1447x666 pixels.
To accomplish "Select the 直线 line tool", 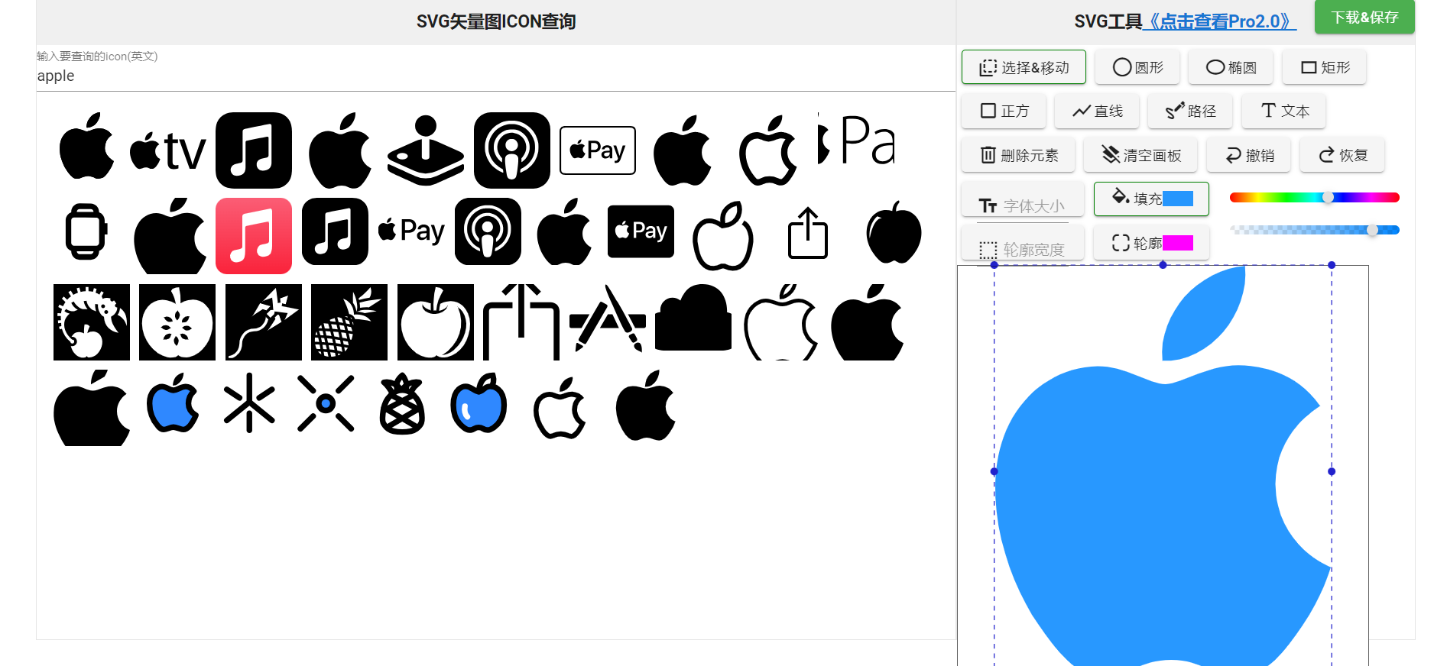I will [1097, 111].
